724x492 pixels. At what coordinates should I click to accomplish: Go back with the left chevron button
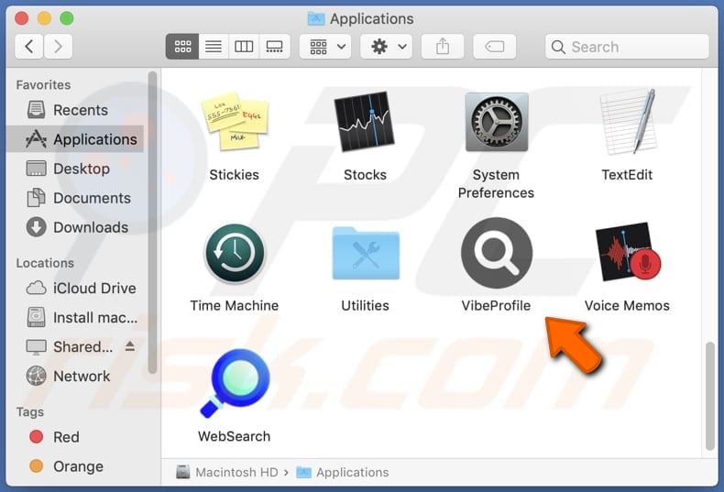pyautogui.click(x=29, y=47)
